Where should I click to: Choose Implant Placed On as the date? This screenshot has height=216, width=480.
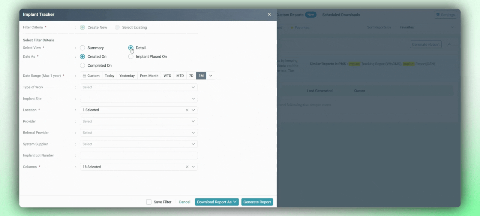point(131,57)
